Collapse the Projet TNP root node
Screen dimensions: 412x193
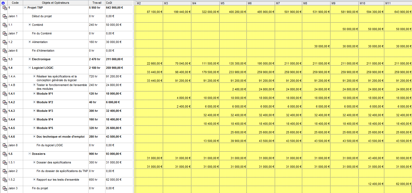25,8
